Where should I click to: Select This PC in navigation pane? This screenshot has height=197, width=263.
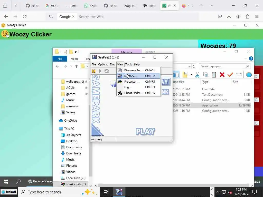click(69, 129)
